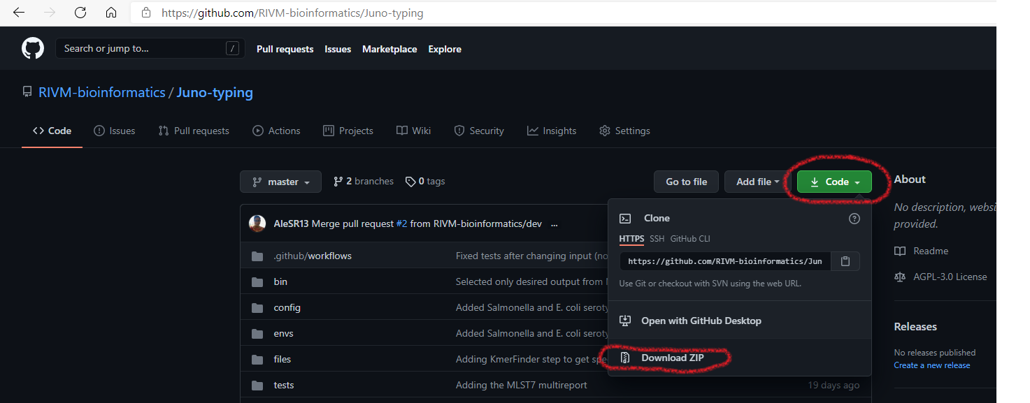Select the HTTPS clone option

(x=631, y=239)
